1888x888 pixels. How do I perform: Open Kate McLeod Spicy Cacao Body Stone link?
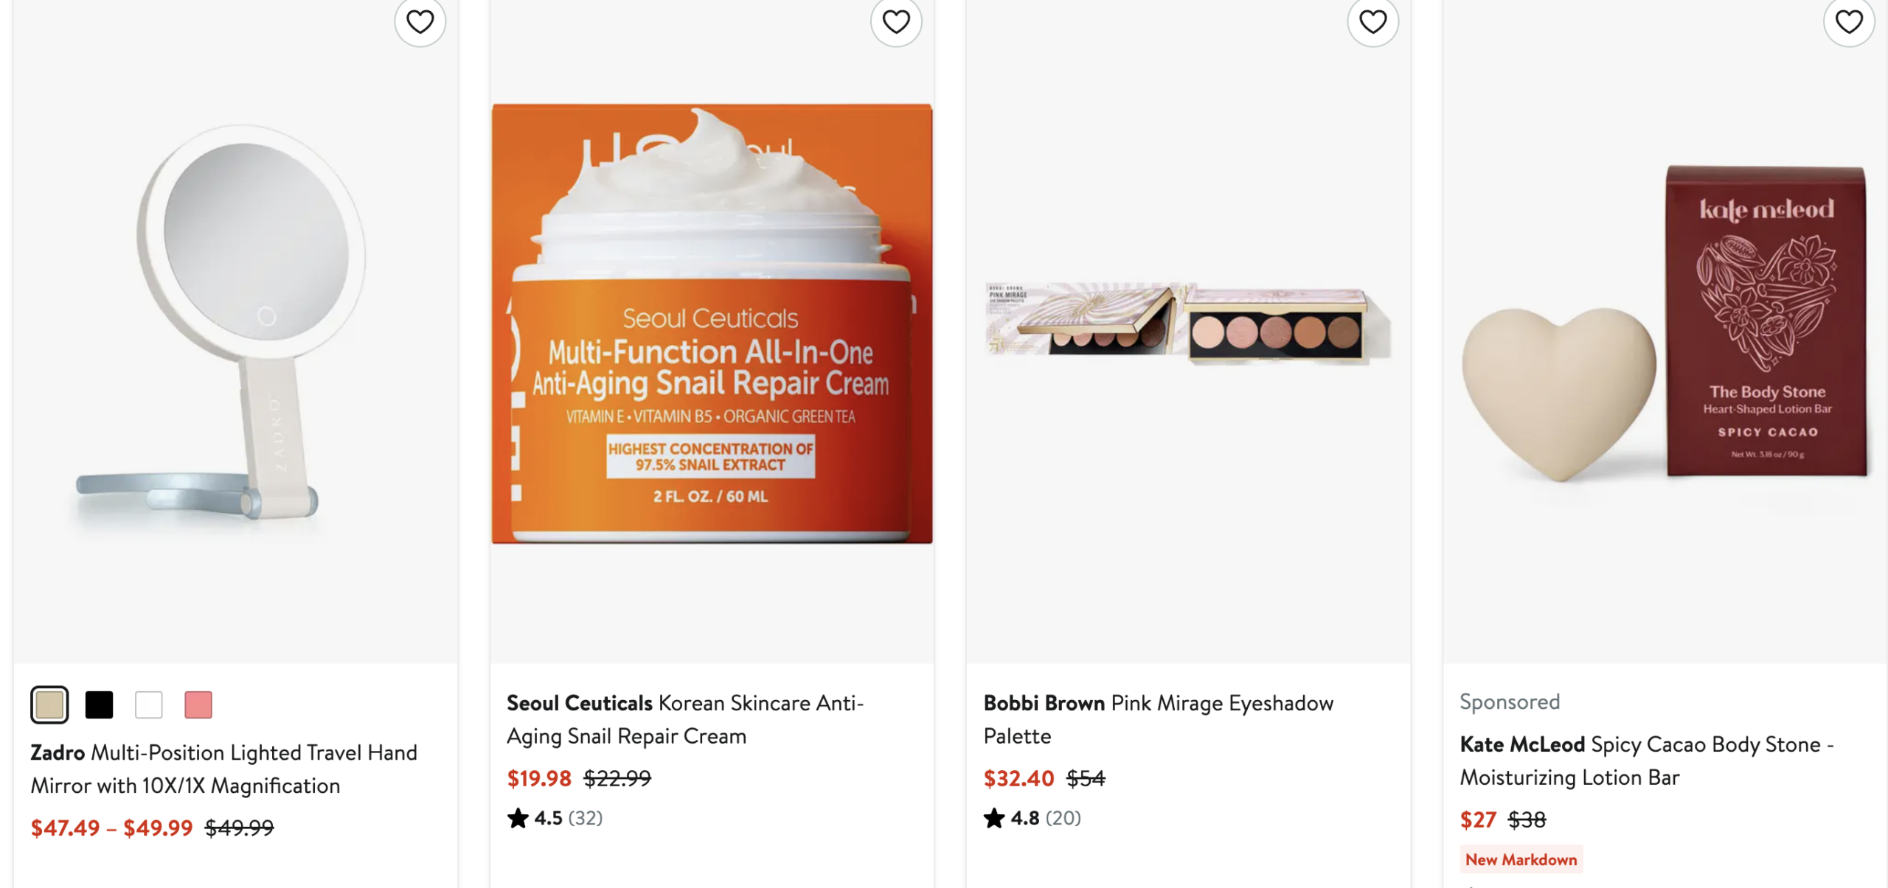point(1646,761)
